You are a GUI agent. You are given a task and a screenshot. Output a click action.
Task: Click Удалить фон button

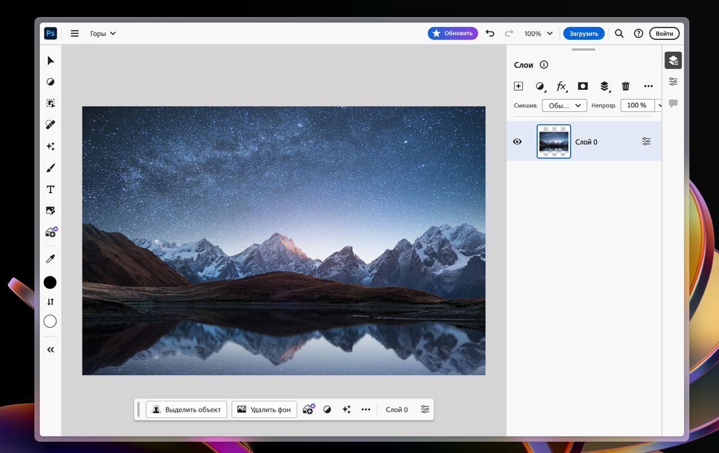click(x=264, y=409)
